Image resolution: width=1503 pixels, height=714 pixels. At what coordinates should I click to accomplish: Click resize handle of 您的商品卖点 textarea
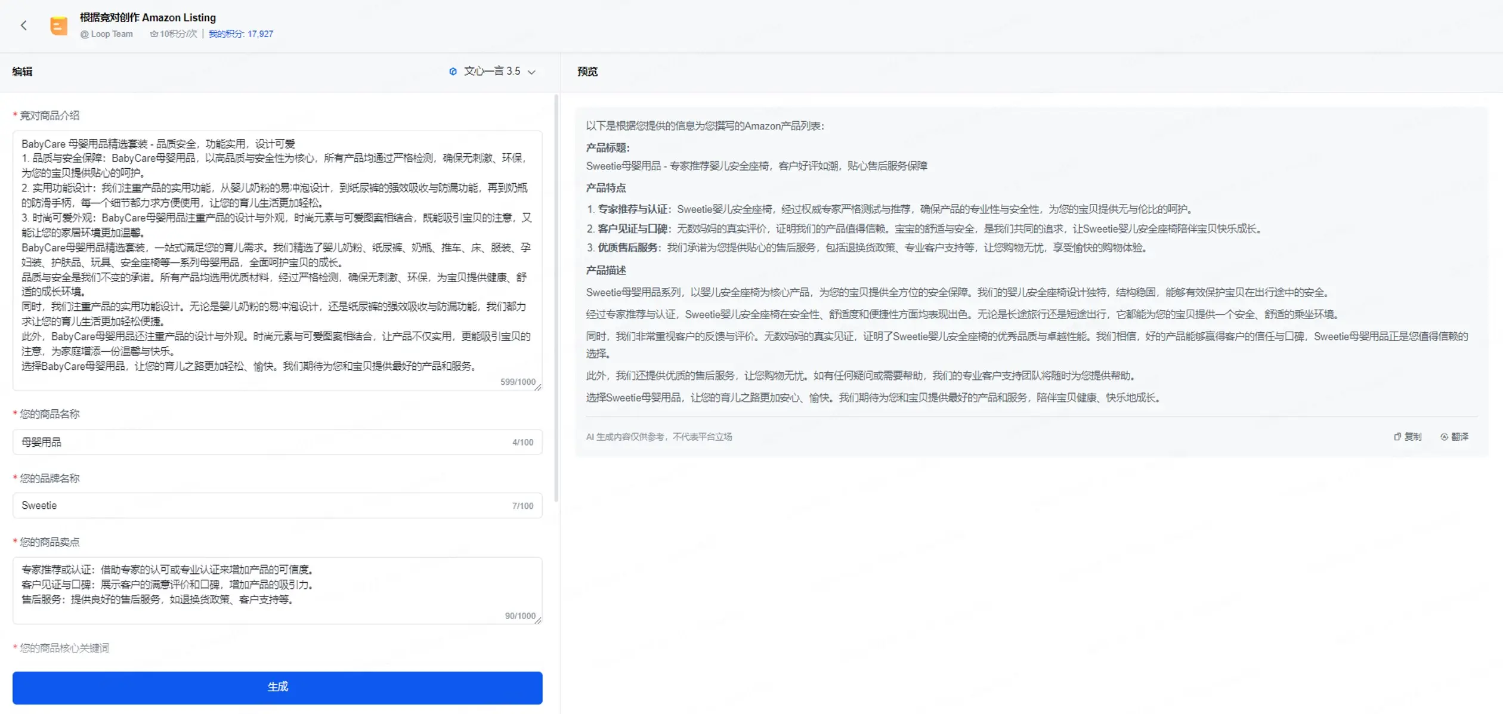click(x=538, y=621)
